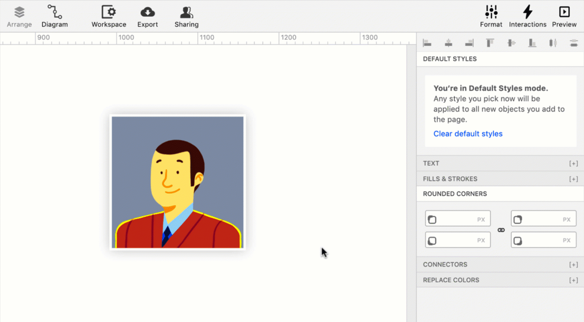This screenshot has width=584, height=322.
Task: Select the man portrait image on canvas
Action: click(178, 182)
